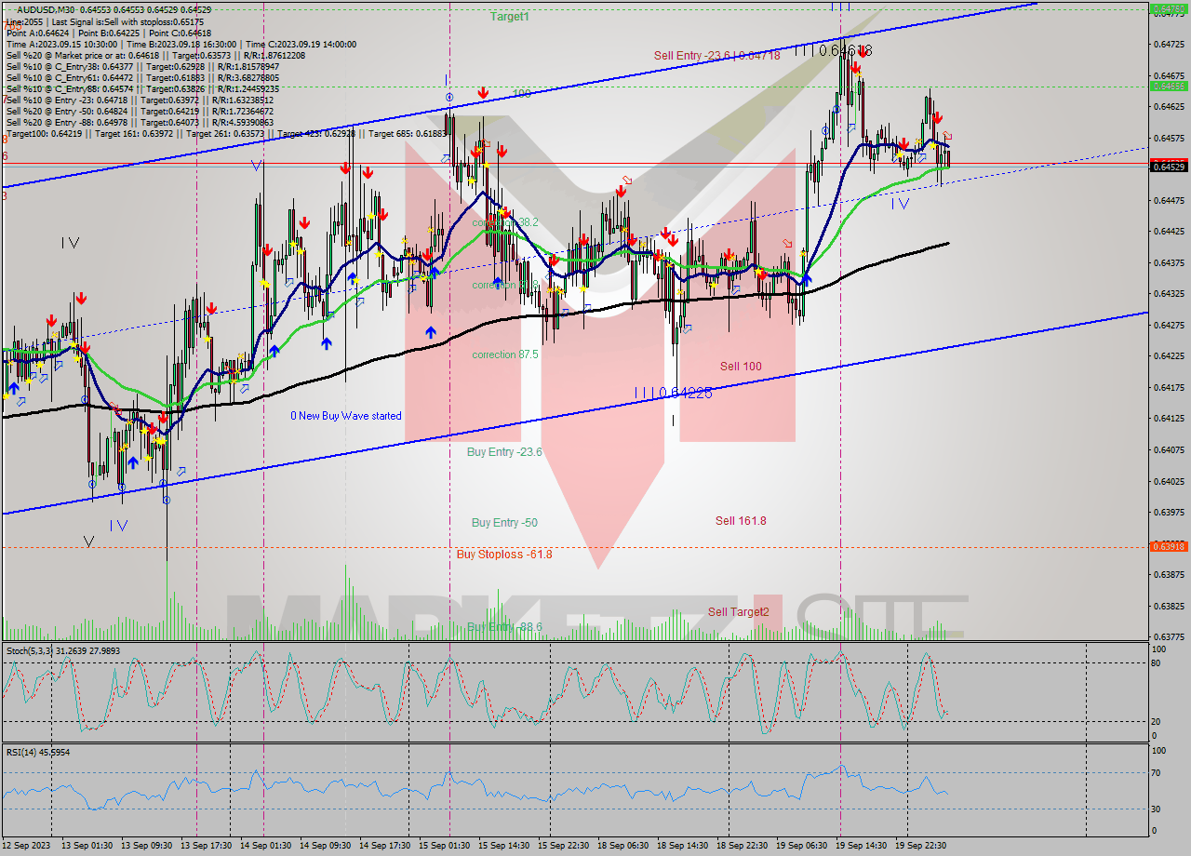1191x856 pixels.
Task: Click the '15 Sep 22:30' time axis label
Action: click(563, 846)
